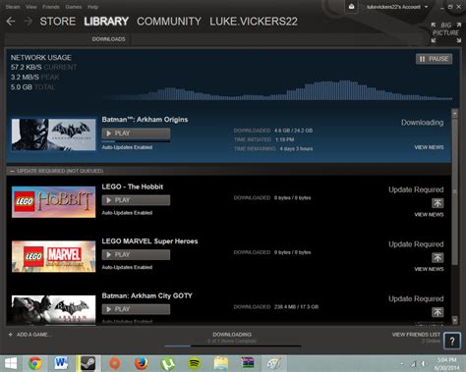Click the LEGO MARVEL Super Heroes title

(149, 241)
